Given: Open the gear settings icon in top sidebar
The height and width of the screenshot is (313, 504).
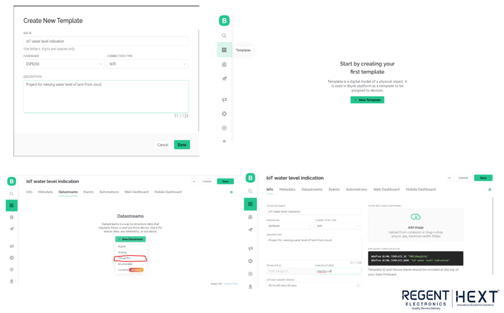Looking at the screenshot, I should click(x=224, y=128).
